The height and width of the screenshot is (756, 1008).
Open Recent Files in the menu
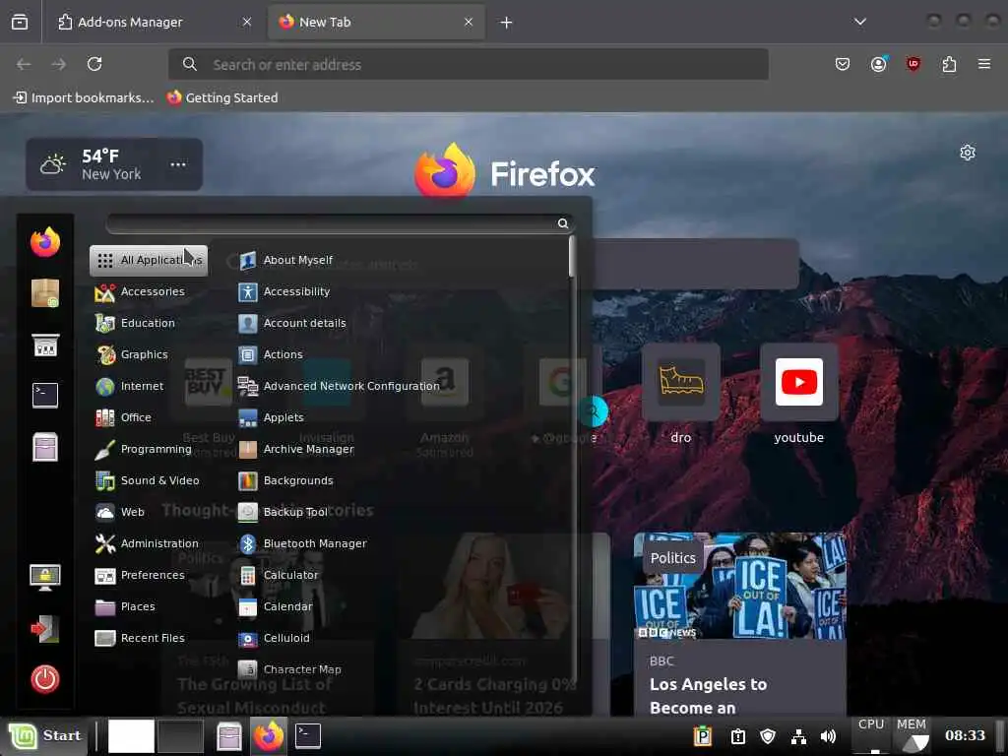149,638
